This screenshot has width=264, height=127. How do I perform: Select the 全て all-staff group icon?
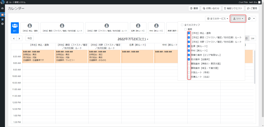coord(15,28)
